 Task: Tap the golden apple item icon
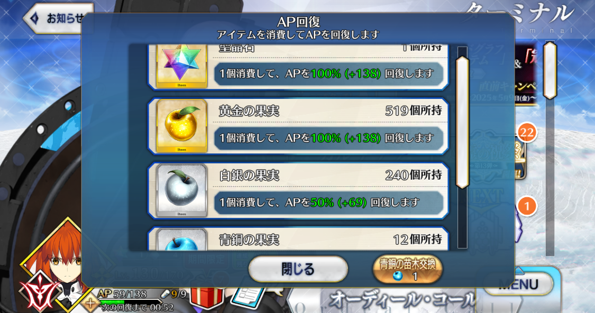182,126
